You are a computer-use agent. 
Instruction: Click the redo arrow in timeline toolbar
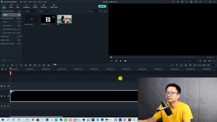(x=7, y=65)
